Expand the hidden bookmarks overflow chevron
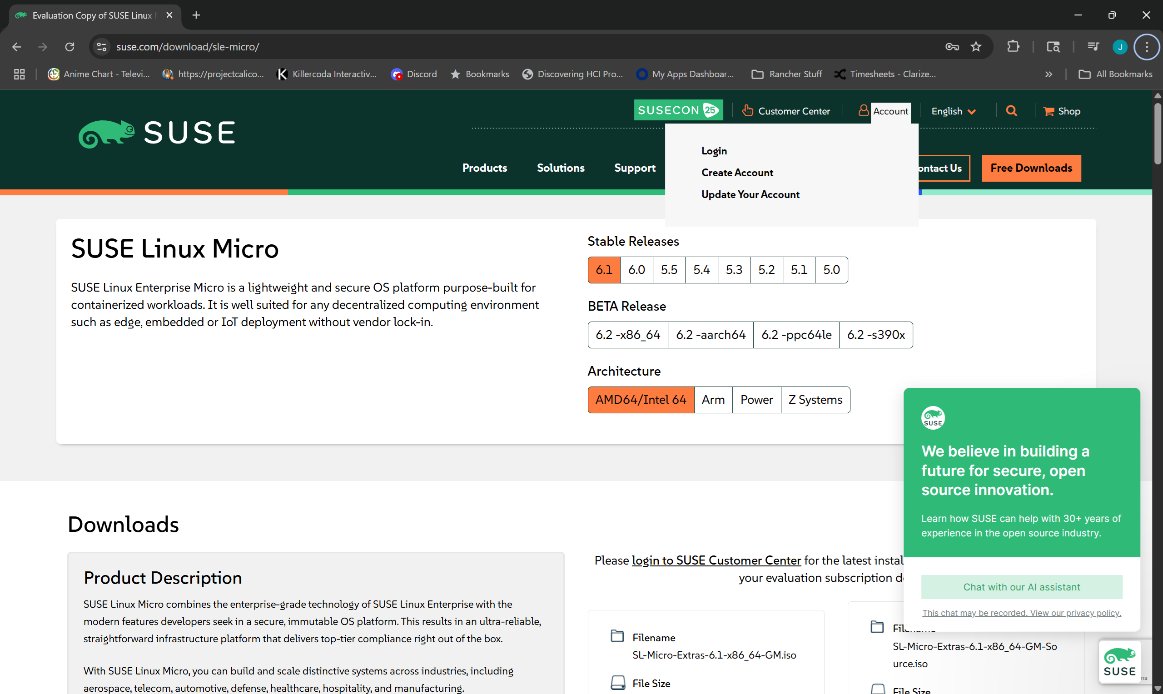1163x694 pixels. pyautogui.click(x=1049, y=74)
